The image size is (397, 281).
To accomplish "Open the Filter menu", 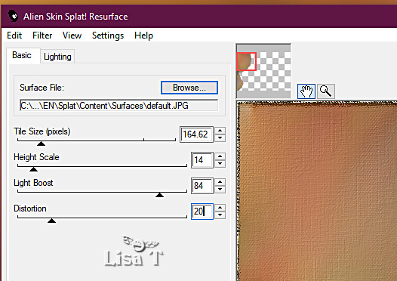I will click(42, 36).
